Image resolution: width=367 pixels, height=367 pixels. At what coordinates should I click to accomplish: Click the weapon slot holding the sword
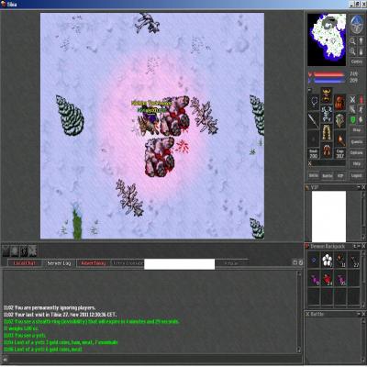pyautogui.click(x=314, y=121)
